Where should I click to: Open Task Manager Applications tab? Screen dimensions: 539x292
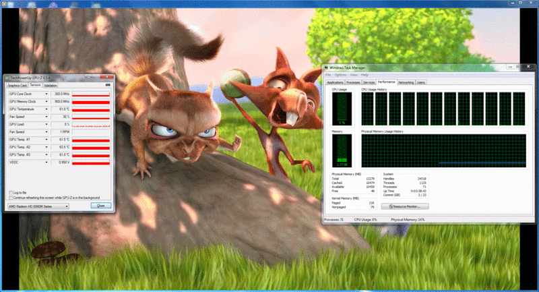(x=335, y=82)
